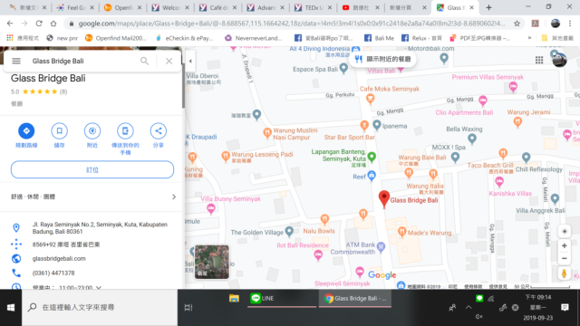
Task: Toggle the satellite layer thumbnail
Action: click(x=212, y=262)
